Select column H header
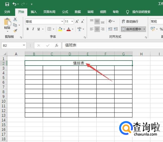 (x=141, y=54)
